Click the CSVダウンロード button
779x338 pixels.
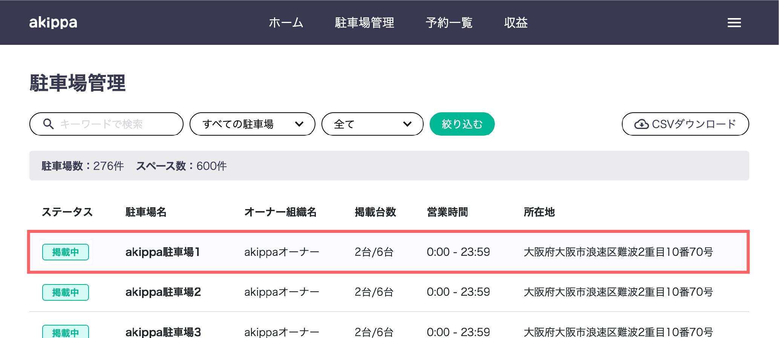click(x=685, y=124)
